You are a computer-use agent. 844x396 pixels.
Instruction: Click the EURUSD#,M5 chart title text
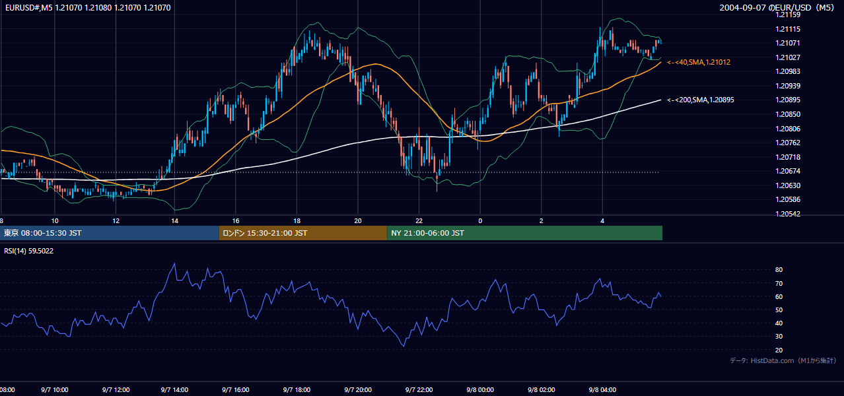(x=87, y=8)
